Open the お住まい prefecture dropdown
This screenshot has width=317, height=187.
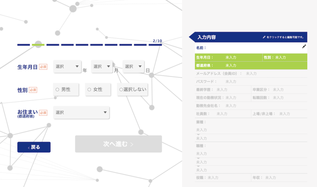click(x=81, y=113)
